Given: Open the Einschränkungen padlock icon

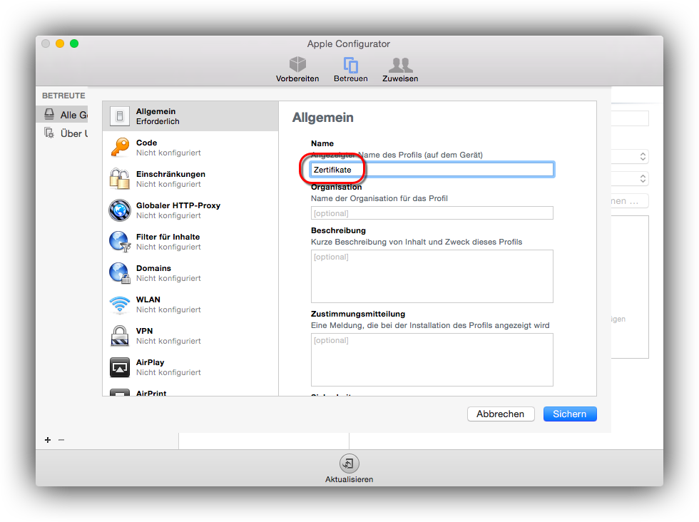Looking at the screenshot, I should tap(120, 179).
